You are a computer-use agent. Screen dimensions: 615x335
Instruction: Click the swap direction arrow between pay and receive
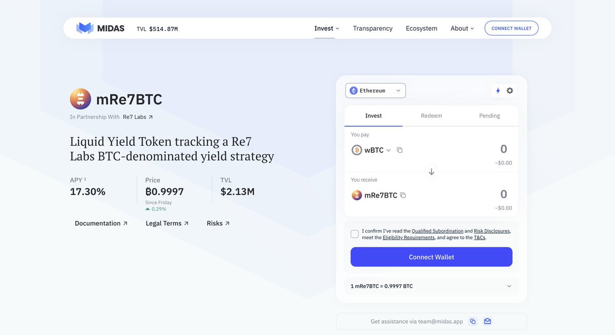coord(432,172)
